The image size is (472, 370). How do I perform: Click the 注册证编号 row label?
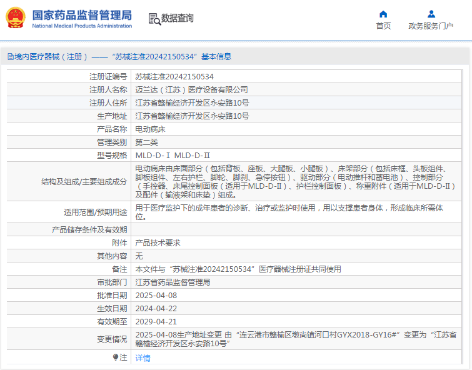tap(108, 77)
